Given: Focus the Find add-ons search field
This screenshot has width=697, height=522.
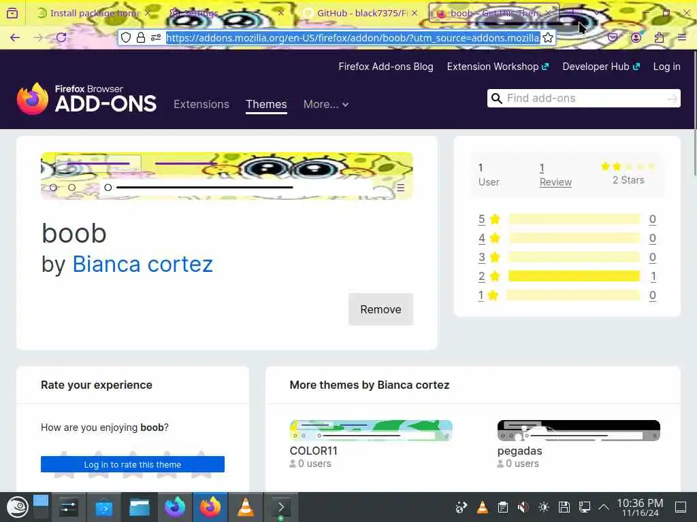Looking at the screenshot, I should click(583, 98).
